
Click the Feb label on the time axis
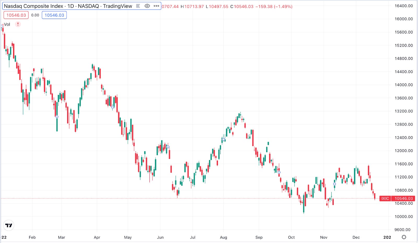(32, 237)
